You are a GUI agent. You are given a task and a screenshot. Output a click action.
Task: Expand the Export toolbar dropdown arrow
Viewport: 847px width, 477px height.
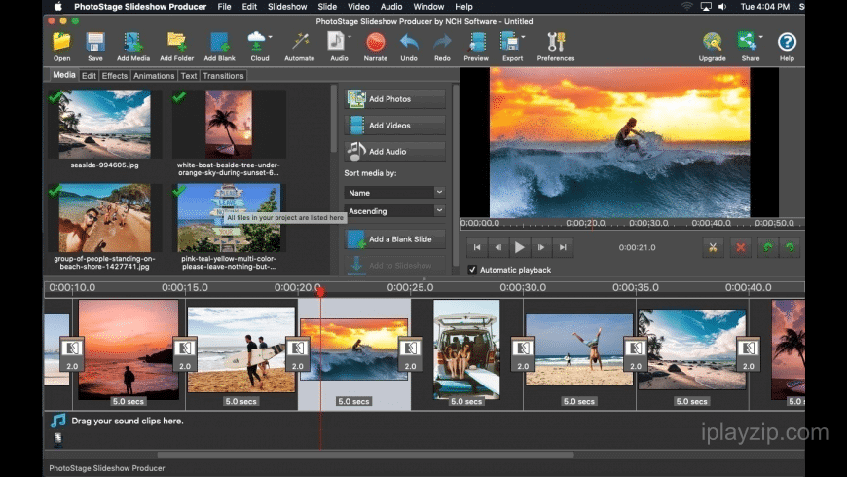click(x=524, y=37)
